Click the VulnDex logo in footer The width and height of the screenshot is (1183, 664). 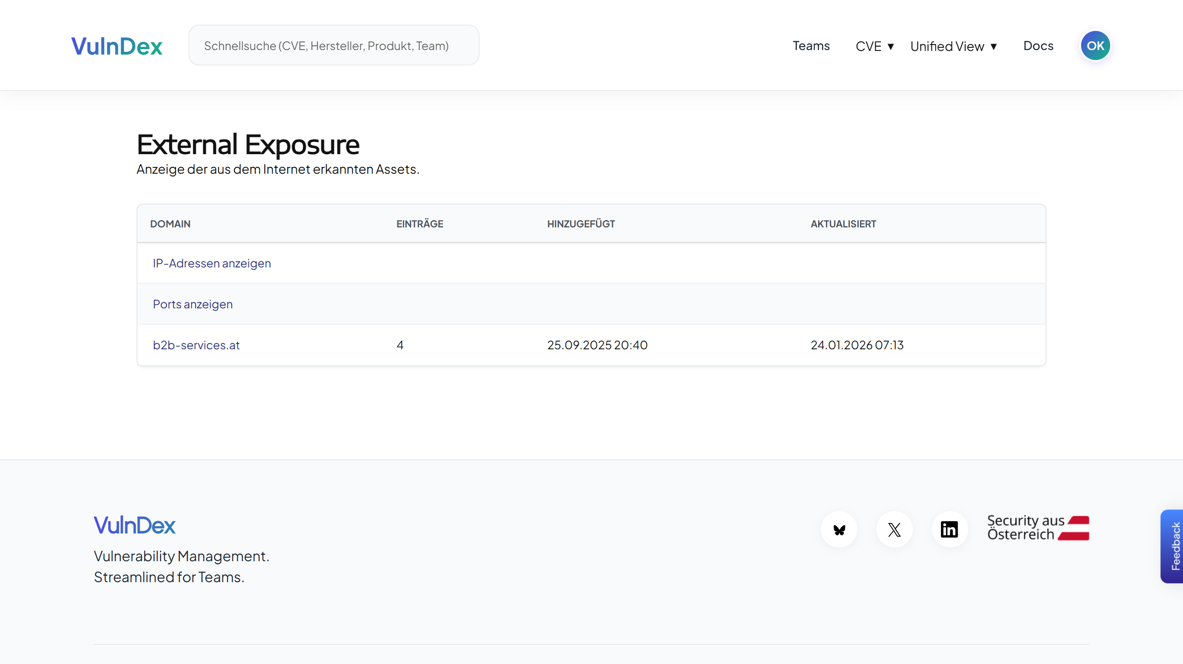[x=134, y=525]
